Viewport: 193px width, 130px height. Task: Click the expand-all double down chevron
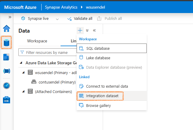(x=87, y=31)
